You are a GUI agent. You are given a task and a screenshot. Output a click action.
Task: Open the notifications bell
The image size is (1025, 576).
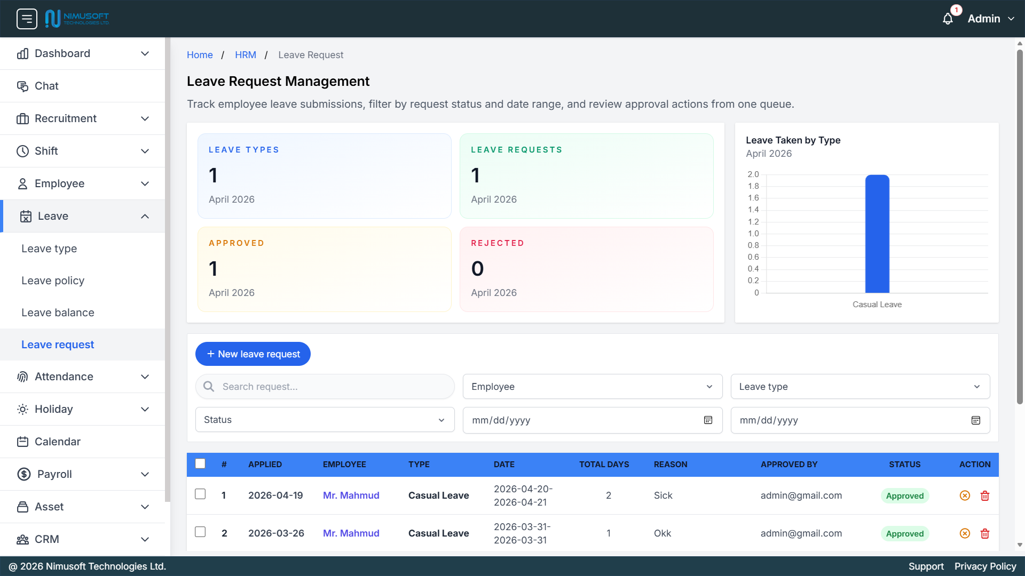click(948, 18)
